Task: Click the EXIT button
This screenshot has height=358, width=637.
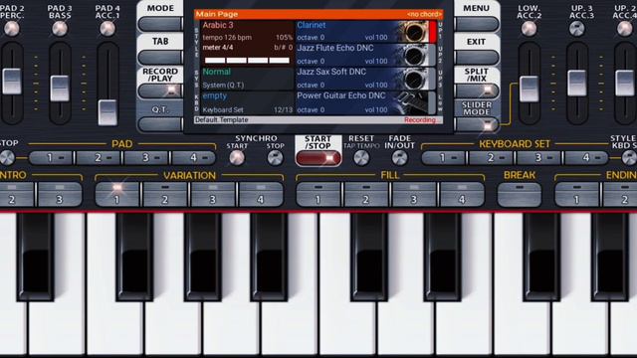Action: pos(476,58)
